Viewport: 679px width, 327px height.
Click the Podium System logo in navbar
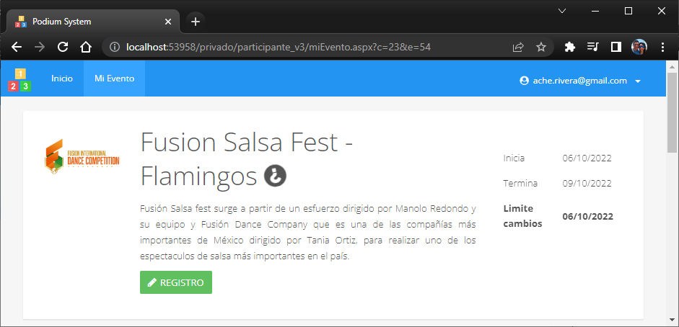pyautogui.click(x=19, y=79)
